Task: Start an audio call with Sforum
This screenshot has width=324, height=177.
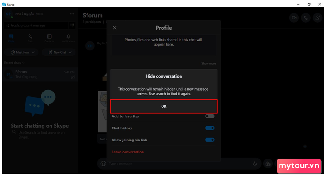Action: point(305,18)
